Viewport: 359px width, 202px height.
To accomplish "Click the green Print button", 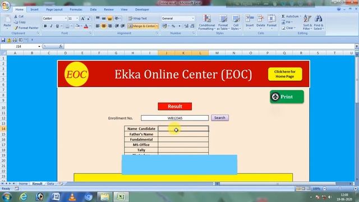I will click(x=287, y=97).
